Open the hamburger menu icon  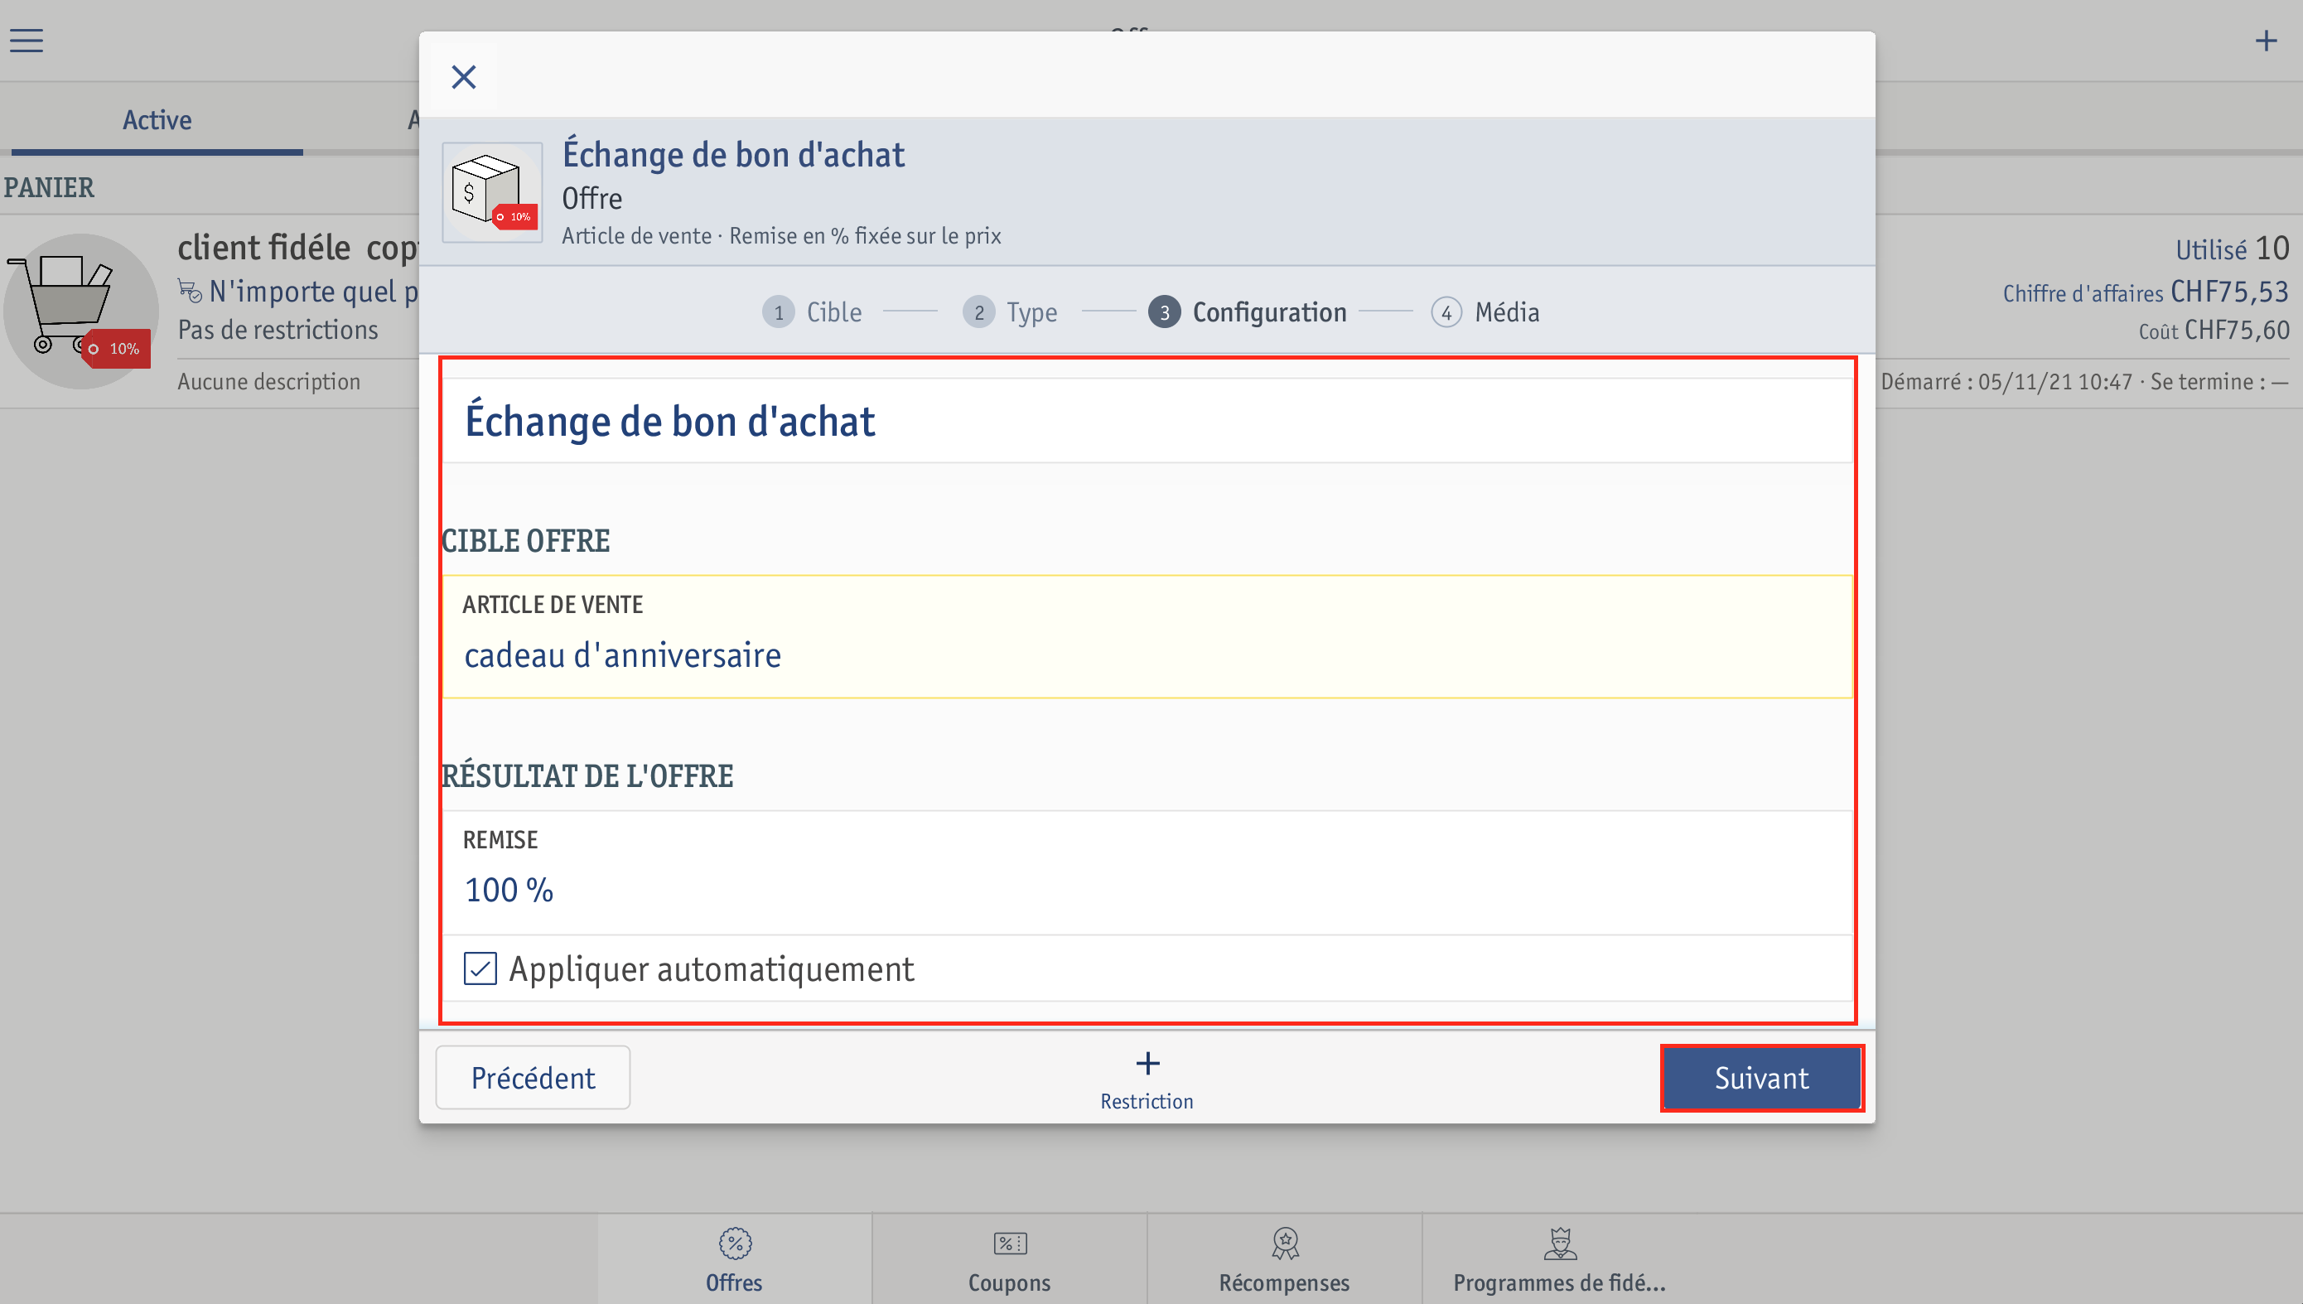pos(27,41)
